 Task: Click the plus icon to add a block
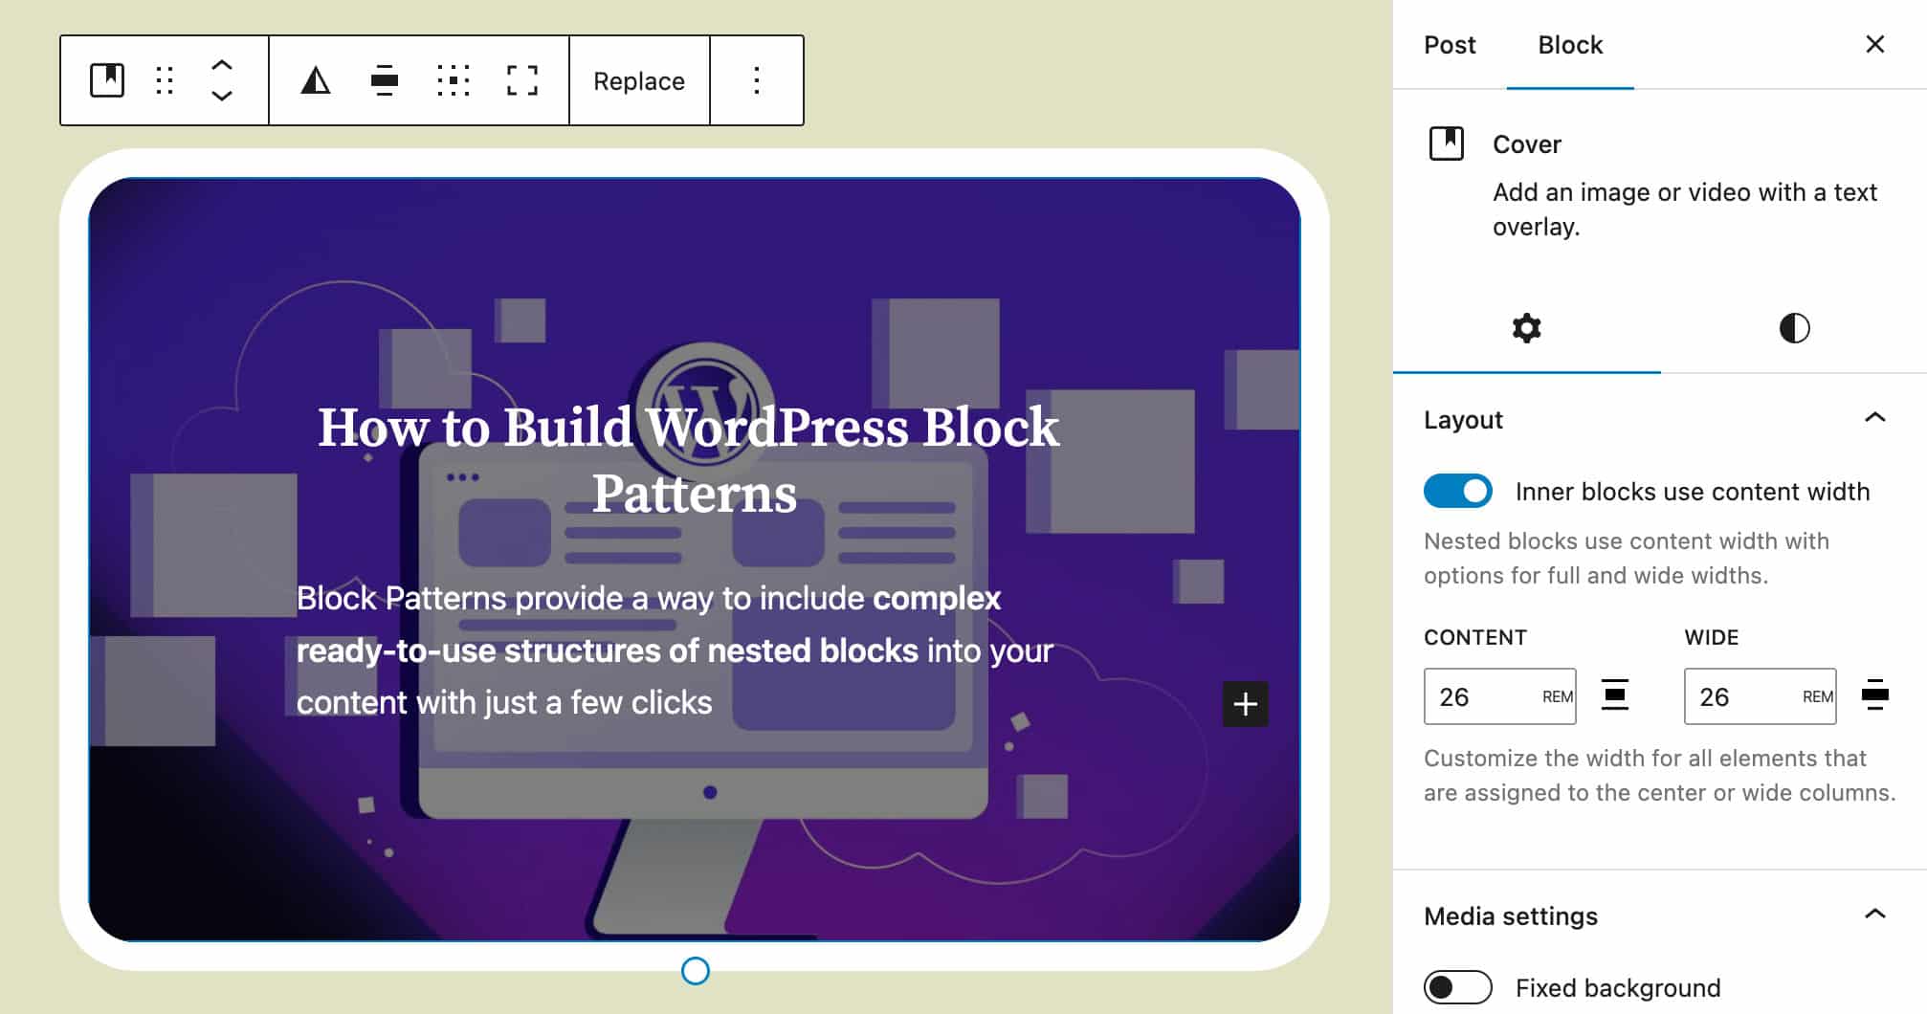[x=1245, y=705]
